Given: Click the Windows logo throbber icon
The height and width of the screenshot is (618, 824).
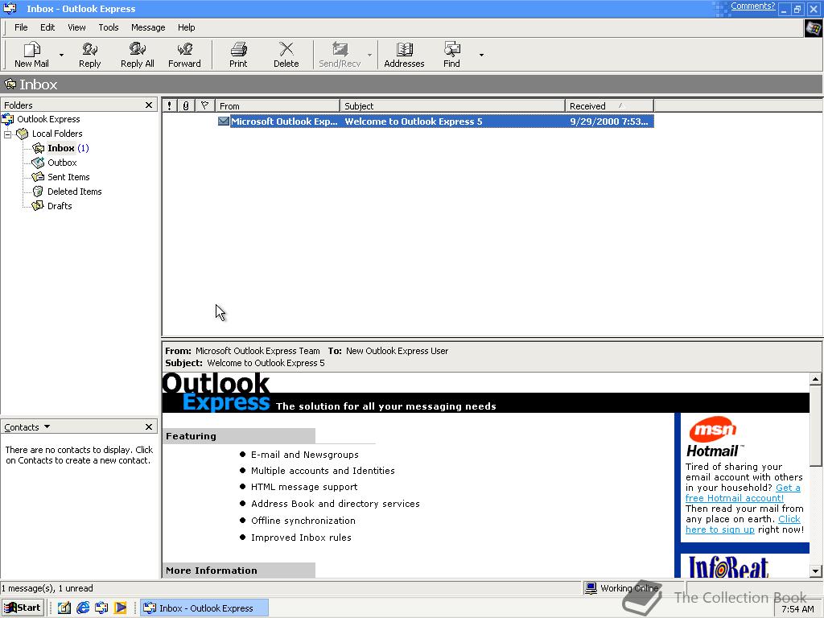Looking at the screenshot, I should click(813, 28).
